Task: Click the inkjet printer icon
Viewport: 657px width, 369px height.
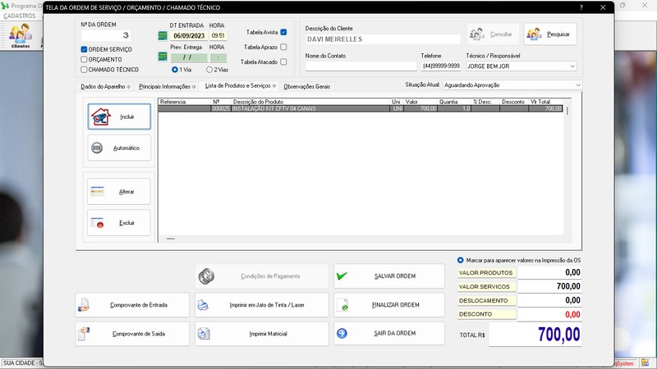Action: click(203, 305)
